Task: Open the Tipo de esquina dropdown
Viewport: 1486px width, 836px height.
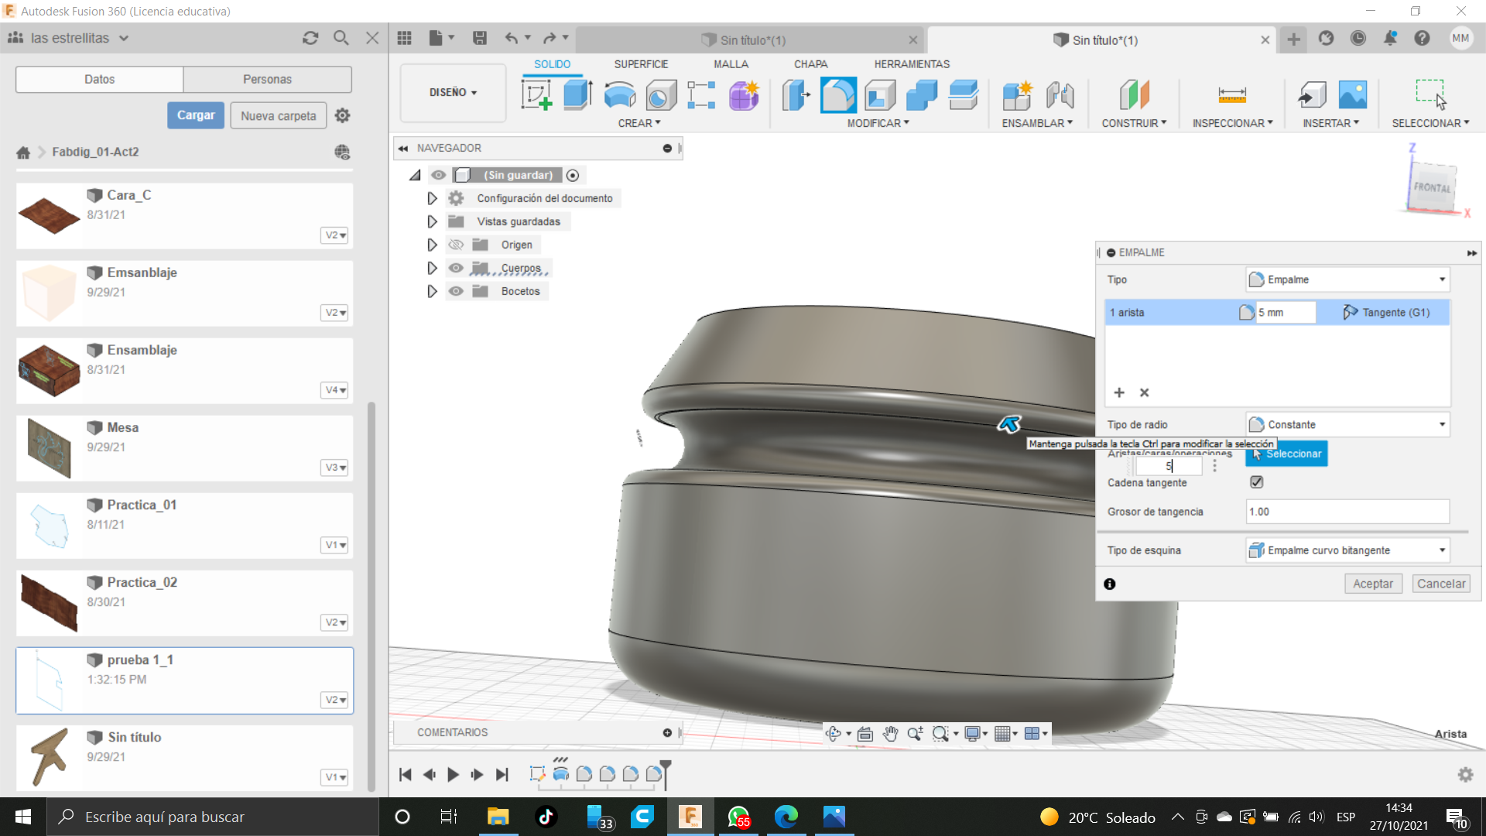Action: (x=1347, y=550)
